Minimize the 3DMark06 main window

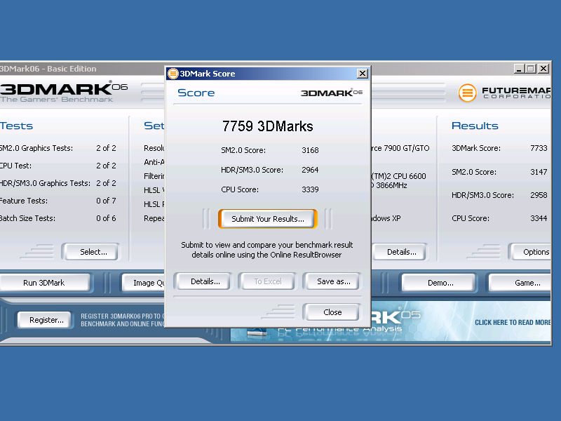519,68
